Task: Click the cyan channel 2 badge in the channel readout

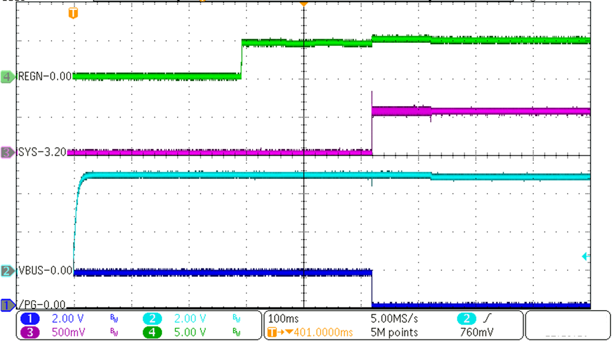Action: [x=154, y=319]
